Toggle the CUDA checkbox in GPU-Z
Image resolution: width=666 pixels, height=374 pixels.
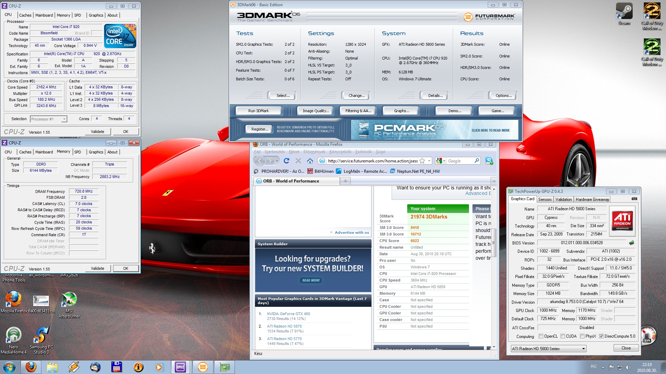click(563, 336)
